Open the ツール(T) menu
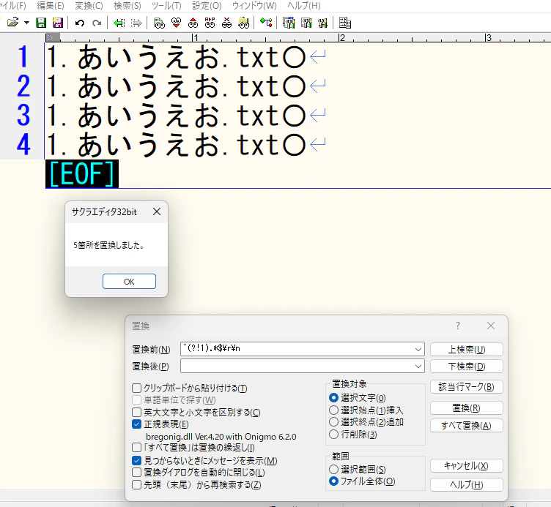Image resolution: width=551 pixels, height=507 pixels. [x=166, y=6]
